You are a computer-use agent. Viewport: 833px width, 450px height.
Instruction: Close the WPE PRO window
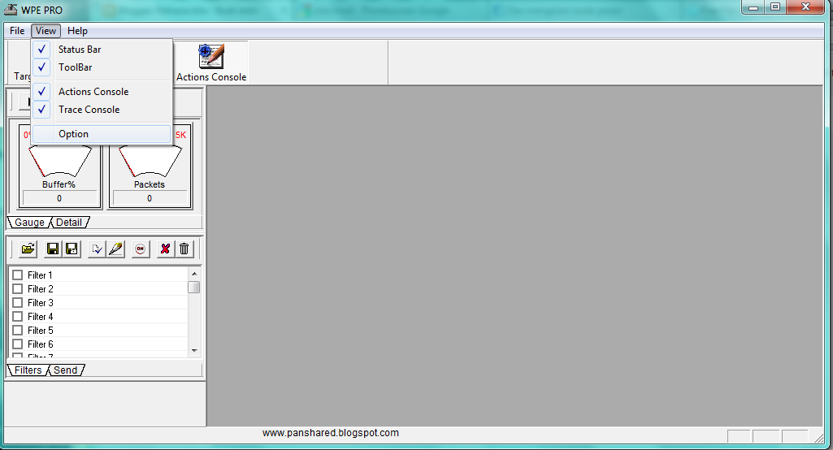click(806, 7)
